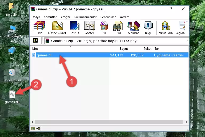Click the Ekle (Add) toolbar icon
Viewport: 205px width, 137px height.
39,28
